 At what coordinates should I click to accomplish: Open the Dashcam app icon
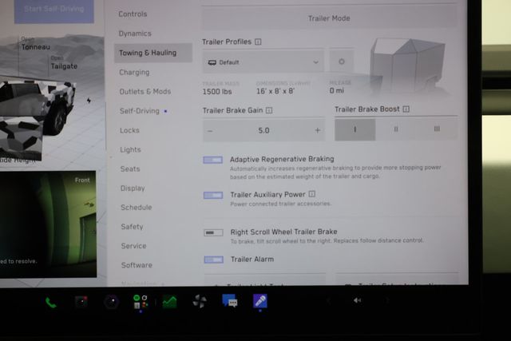81,302
